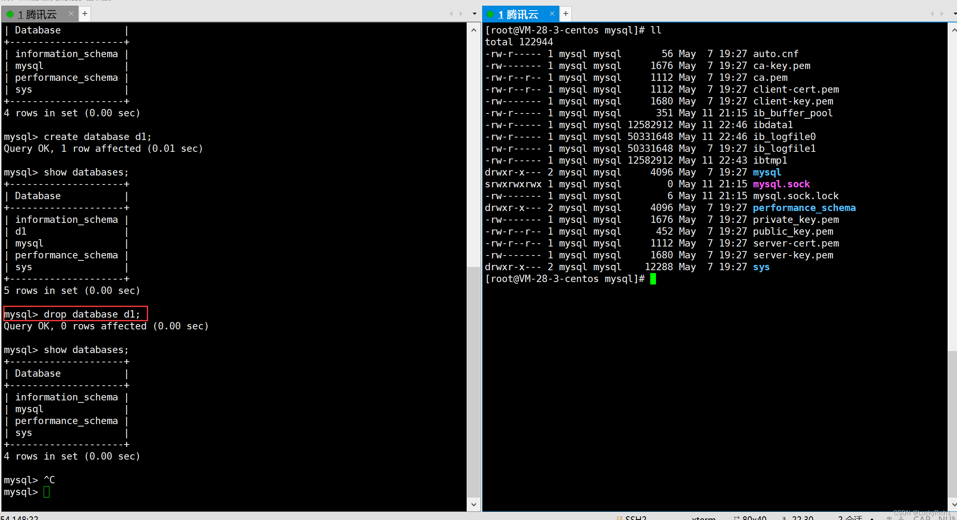
Task: Click right pane previous-tab arrow
Action: point(932,14)
